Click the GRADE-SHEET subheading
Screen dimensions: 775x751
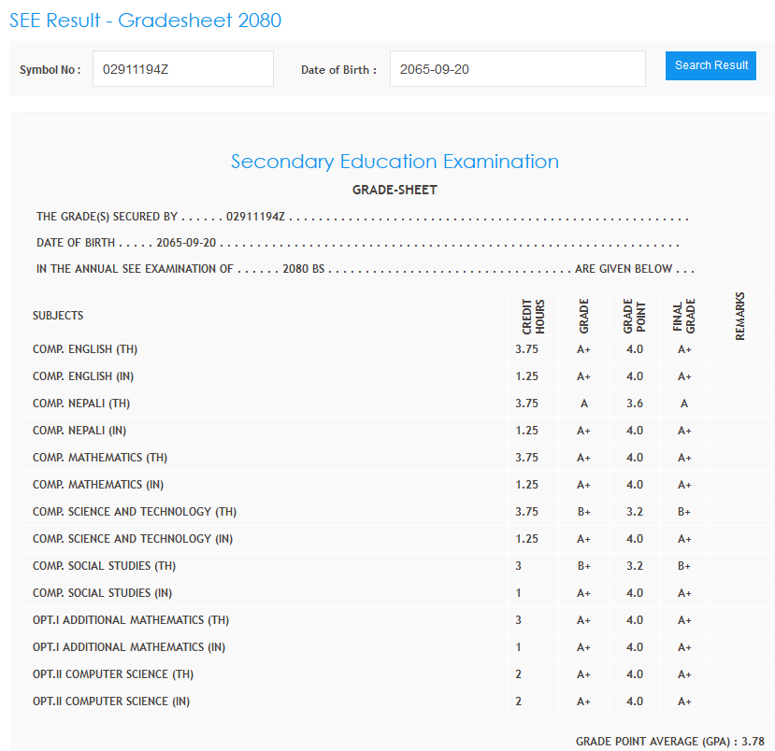(395, 190)
